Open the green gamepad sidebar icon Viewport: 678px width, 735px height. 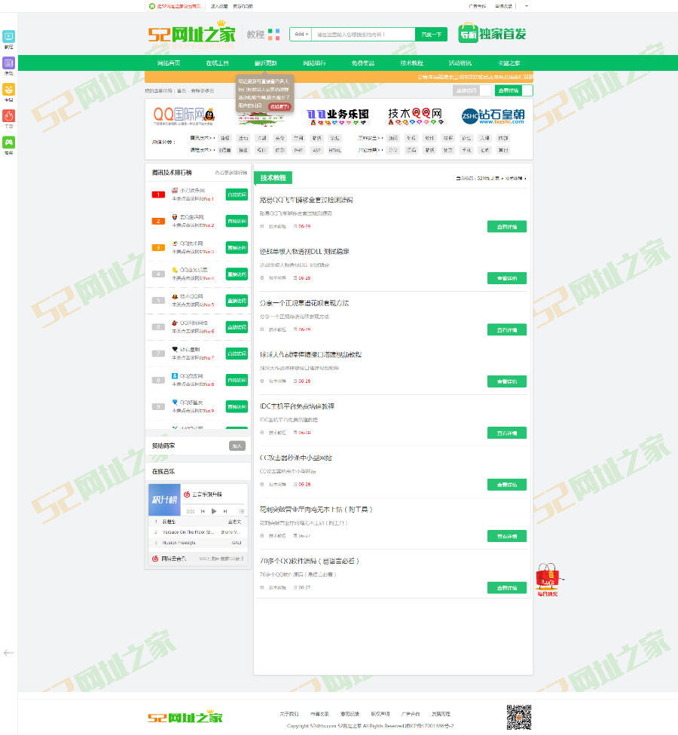9,142
